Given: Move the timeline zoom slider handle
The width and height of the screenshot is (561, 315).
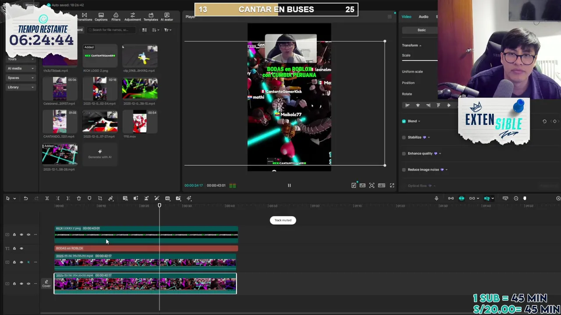Looking at the screenshot, I should [525, 198].
